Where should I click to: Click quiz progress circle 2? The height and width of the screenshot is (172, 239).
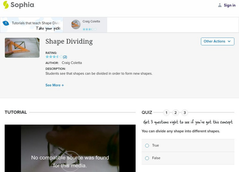click(175, 113)
